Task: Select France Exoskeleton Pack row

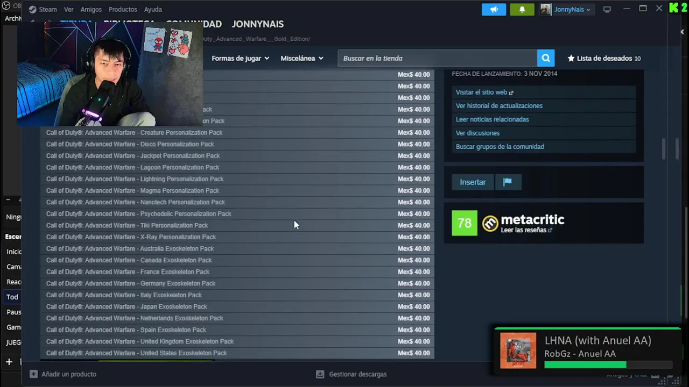Action: pos(237,272)
